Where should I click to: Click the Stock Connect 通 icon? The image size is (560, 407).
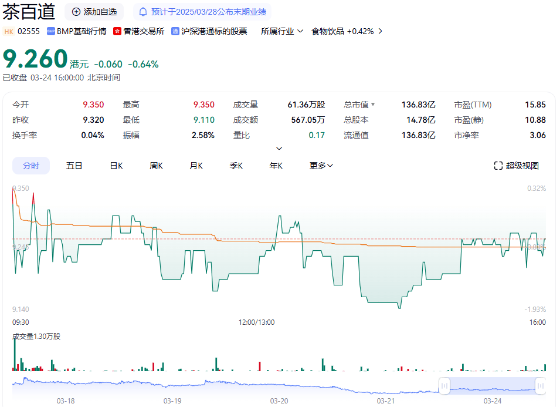(175, 32)
